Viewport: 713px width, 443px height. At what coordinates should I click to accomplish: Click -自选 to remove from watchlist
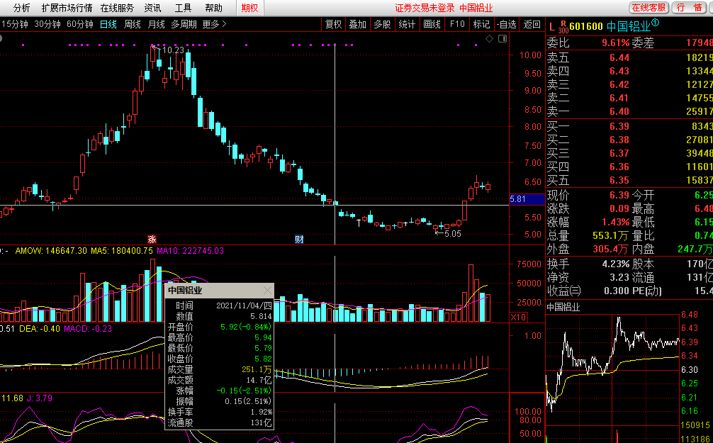coord(507,24)
